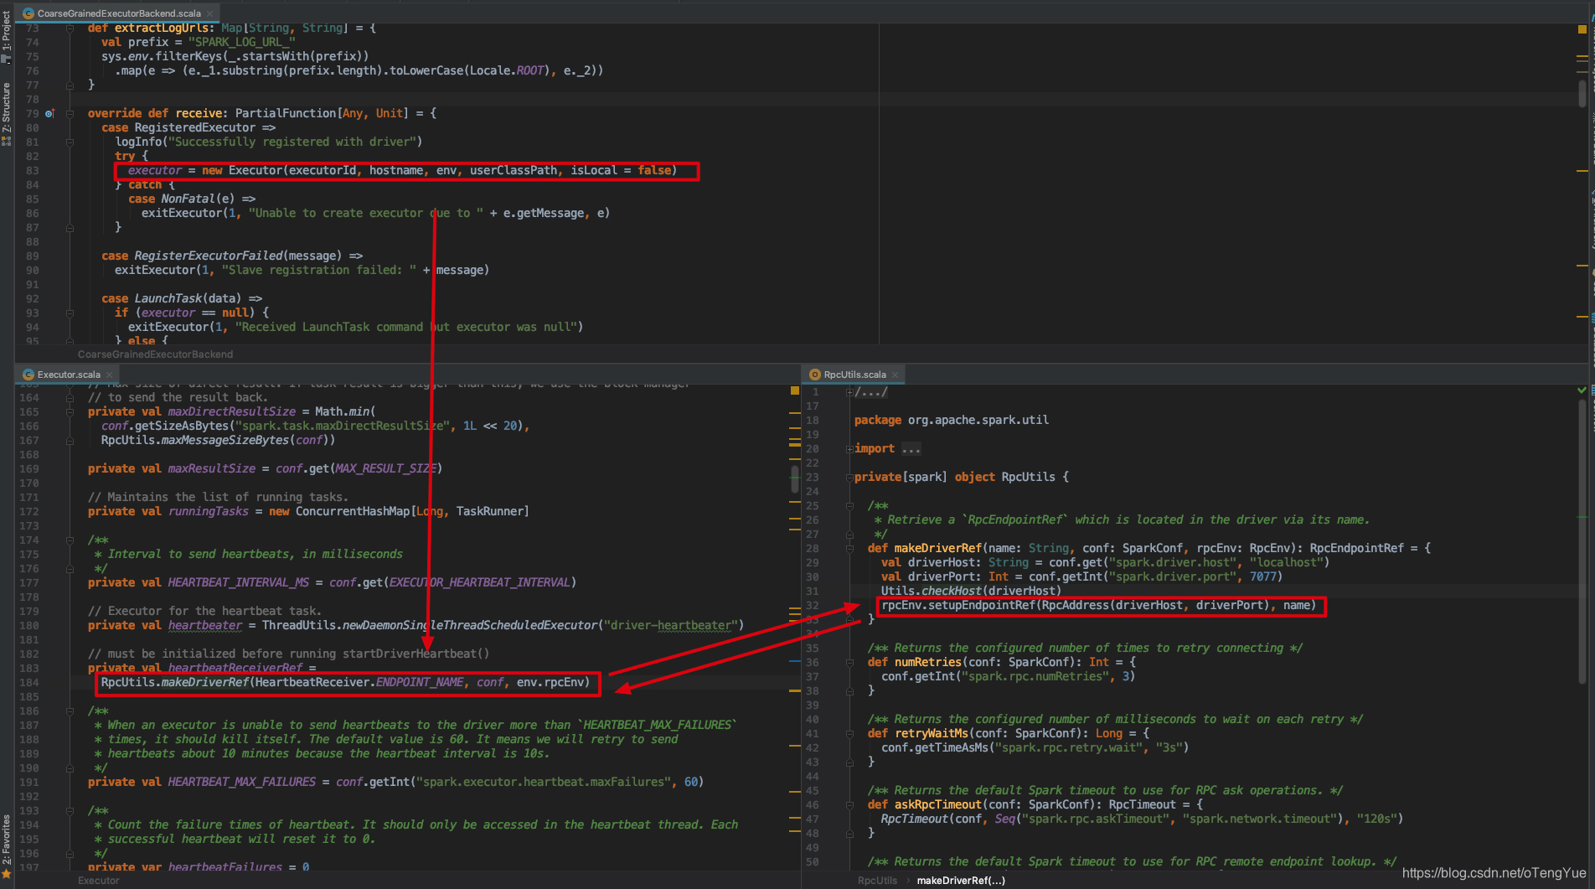Collapse the retryWaitMs method fold at line 41

[x=849, y=734]
